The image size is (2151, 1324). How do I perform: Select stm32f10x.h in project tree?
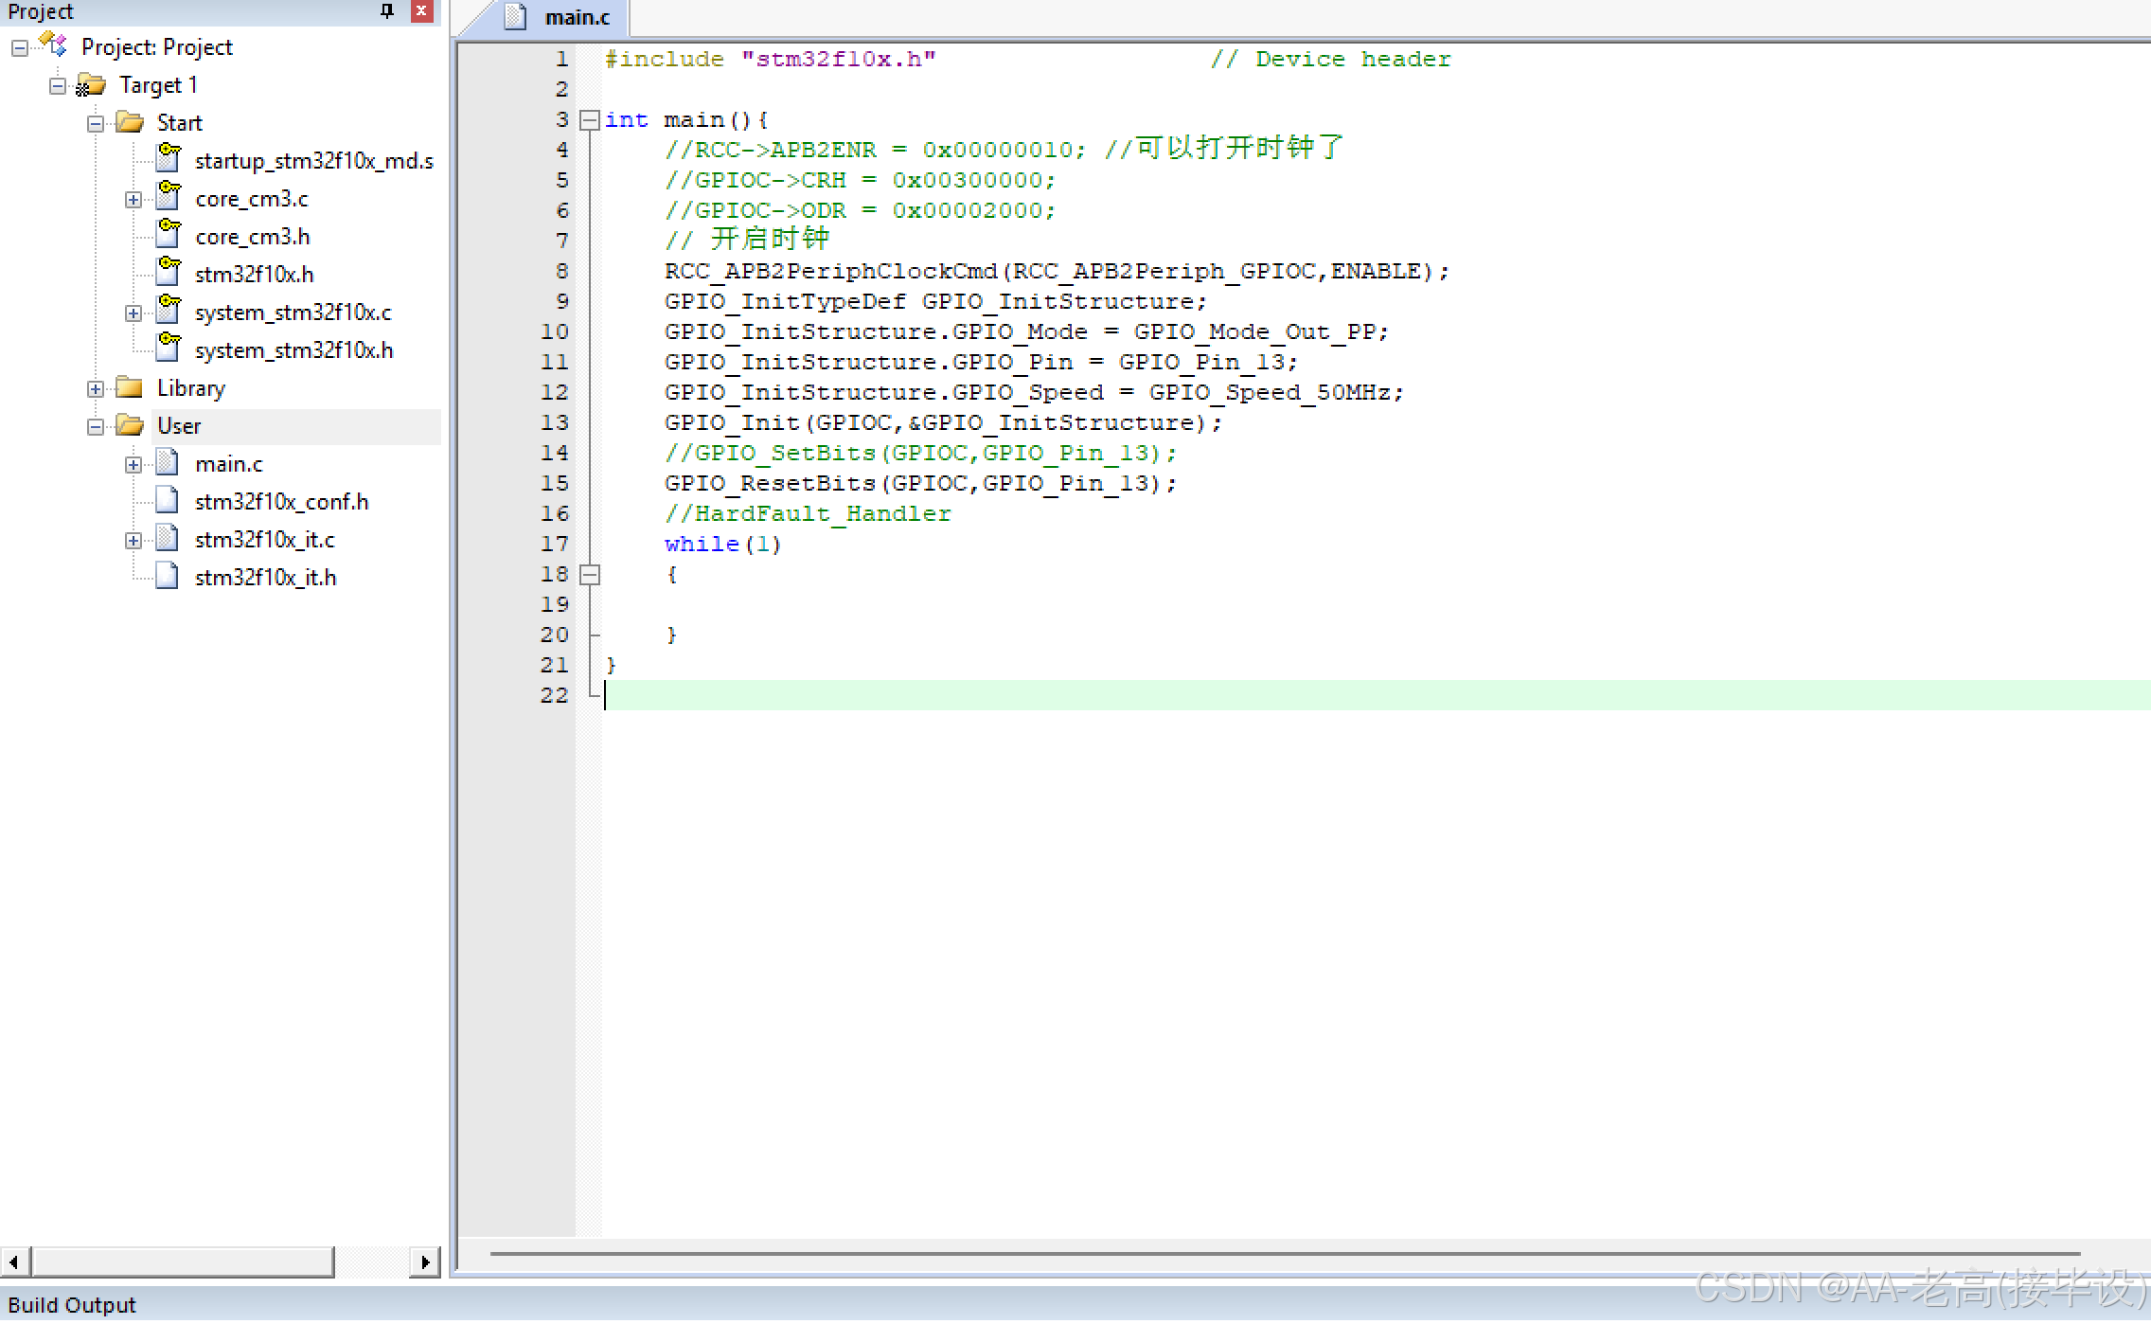point(255,275)
